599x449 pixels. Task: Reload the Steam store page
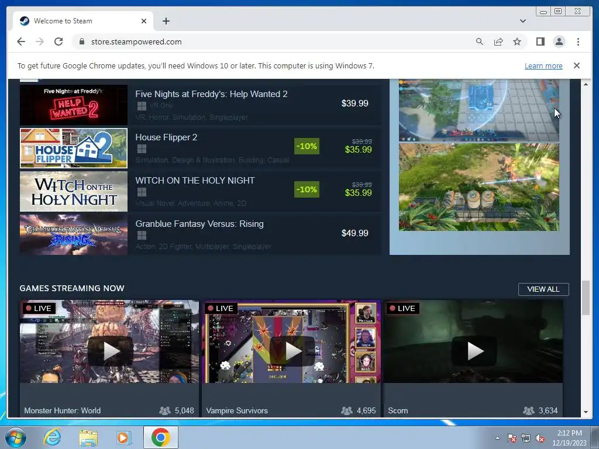click(x=58, y=42)
